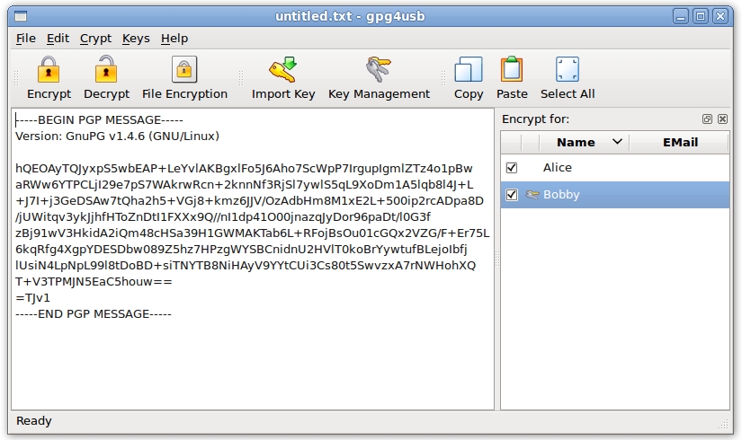The image size is (742, 440).
Task: Select the Alice row in key list
Action: (x=614, y=168)
